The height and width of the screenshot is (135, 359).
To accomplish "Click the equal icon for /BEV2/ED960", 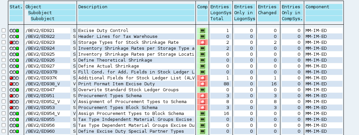I will point(202,131).
